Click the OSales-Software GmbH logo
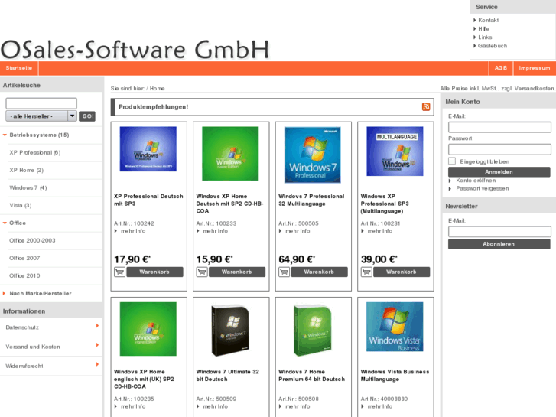 tap(135, 49)
